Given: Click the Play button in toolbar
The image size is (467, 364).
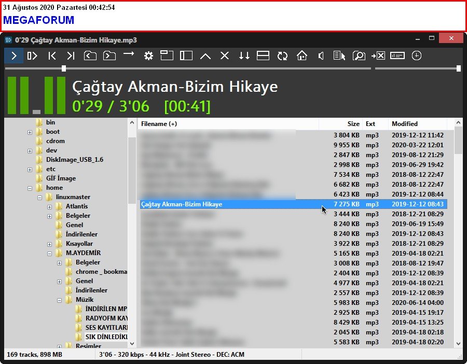Looking at the screenshot, I should click(x=13, y=55).
